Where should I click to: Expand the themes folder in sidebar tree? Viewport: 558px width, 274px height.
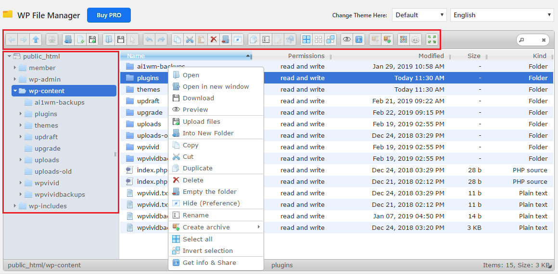[x=21, y=125]
